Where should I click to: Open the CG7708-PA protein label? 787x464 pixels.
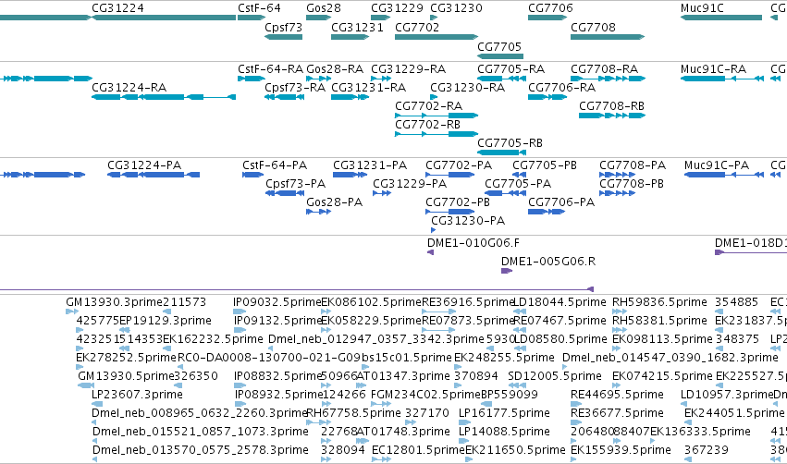[632, 165]
